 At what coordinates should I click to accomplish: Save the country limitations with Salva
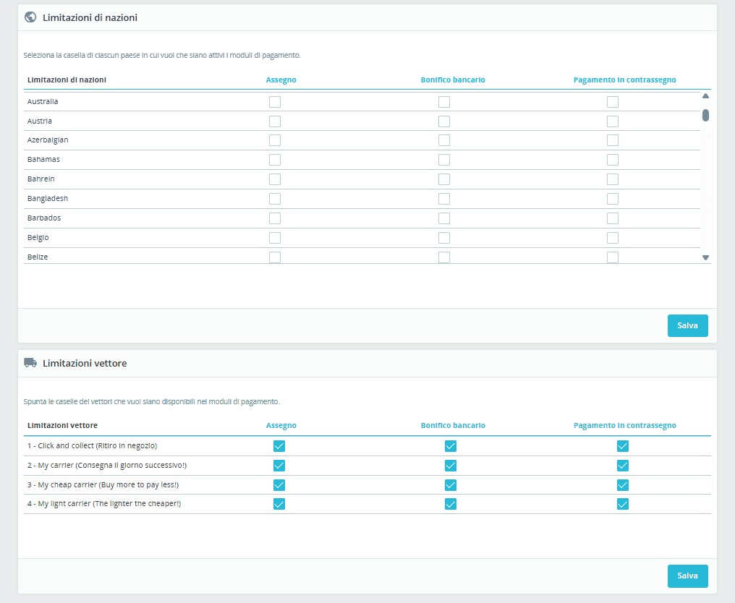(687, 326)
